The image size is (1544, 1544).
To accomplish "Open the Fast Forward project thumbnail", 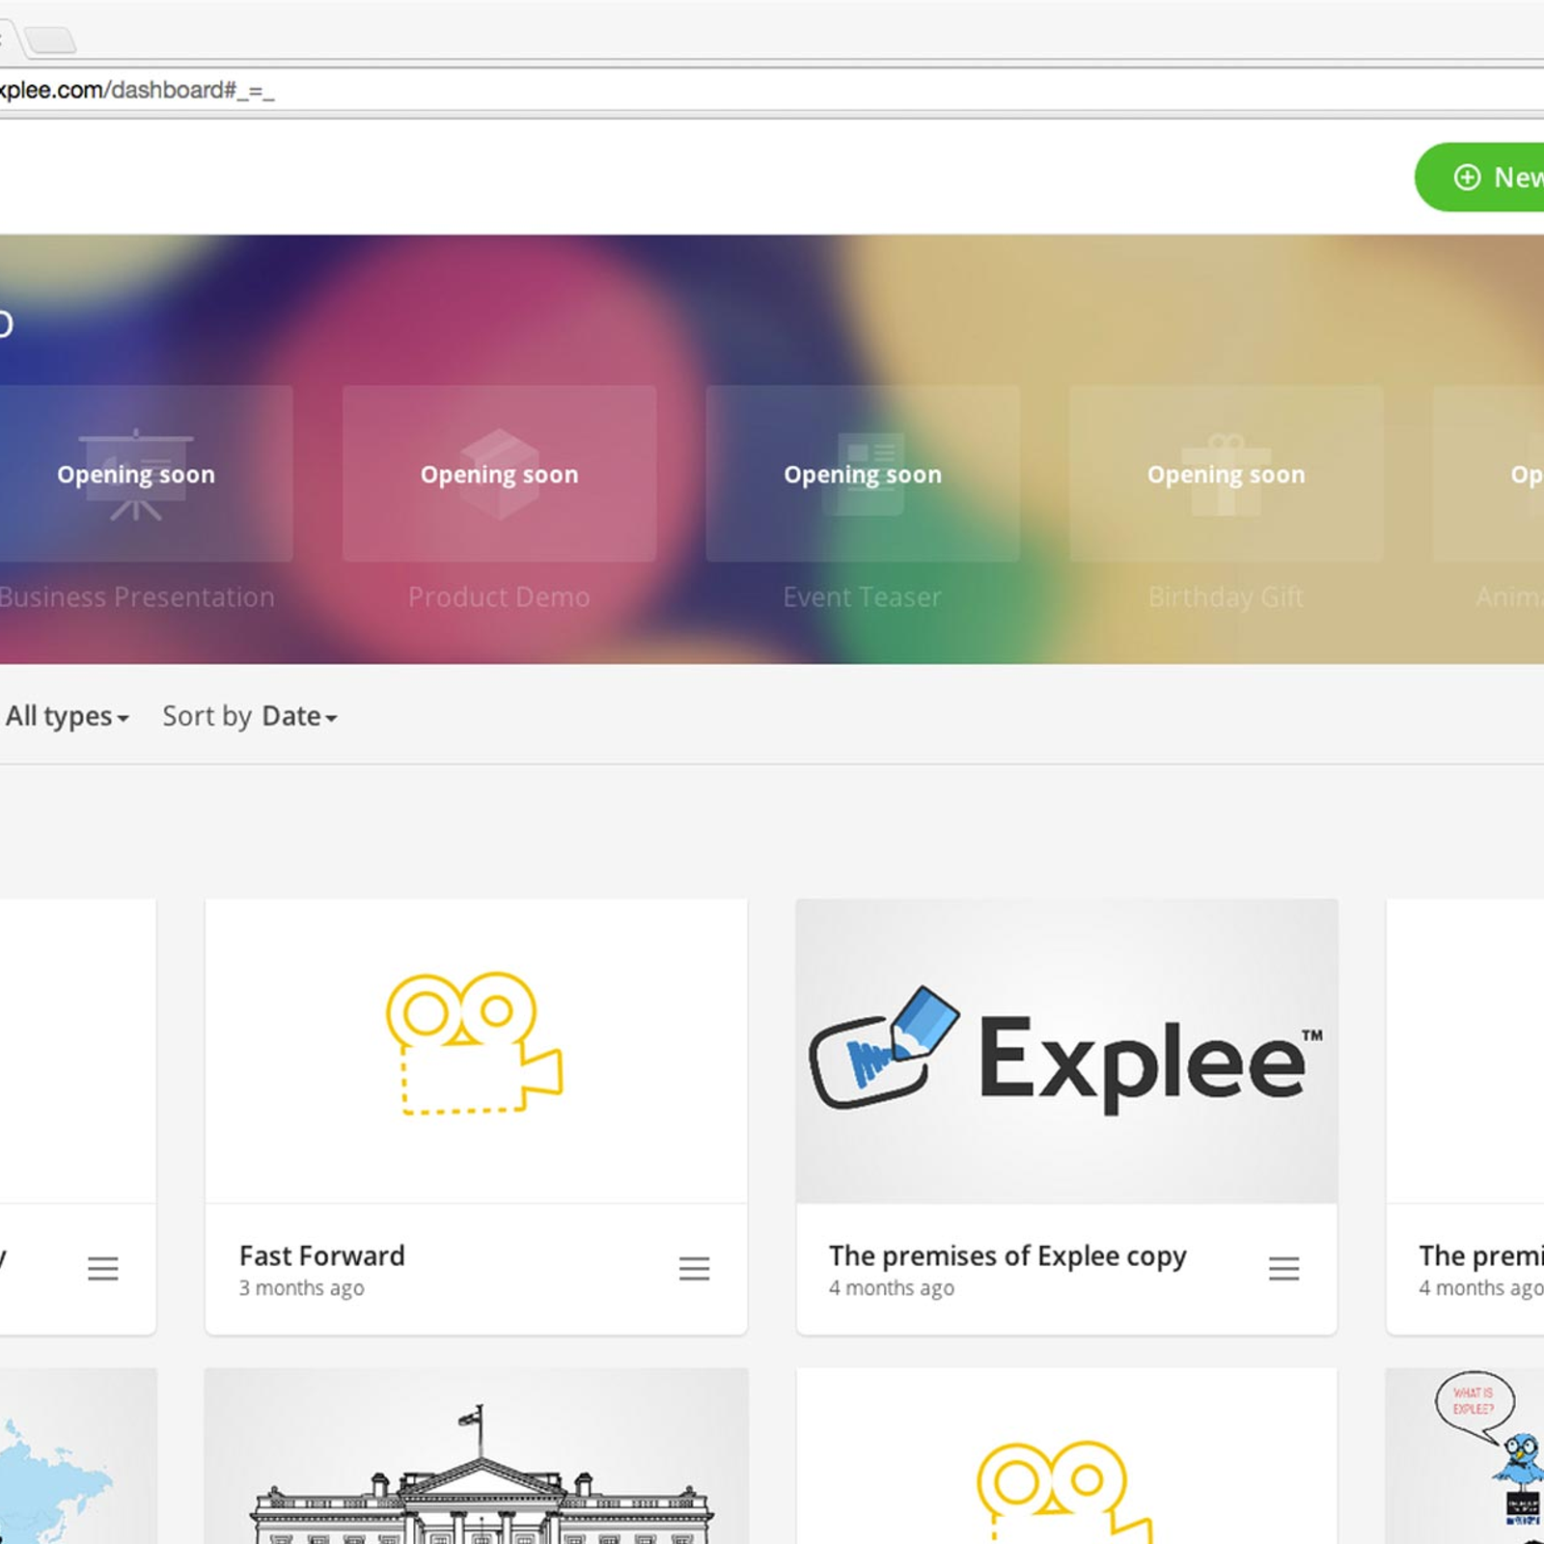I will (x=476, y=1051).
